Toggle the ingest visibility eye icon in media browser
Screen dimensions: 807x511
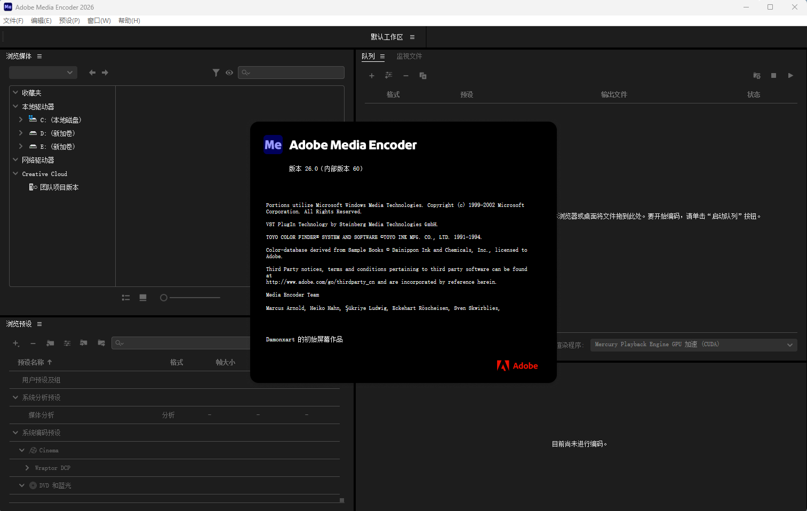[229, 72]
